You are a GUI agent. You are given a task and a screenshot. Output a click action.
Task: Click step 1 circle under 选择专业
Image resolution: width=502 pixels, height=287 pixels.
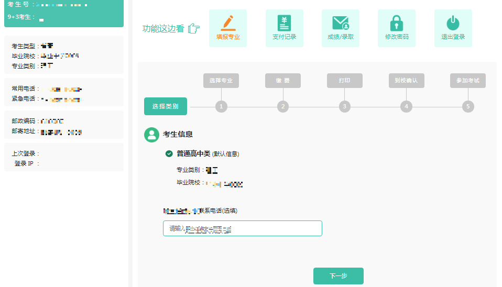click(221, 106)
